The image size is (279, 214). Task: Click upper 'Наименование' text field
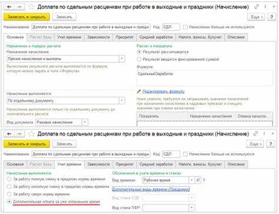[91, 27]
